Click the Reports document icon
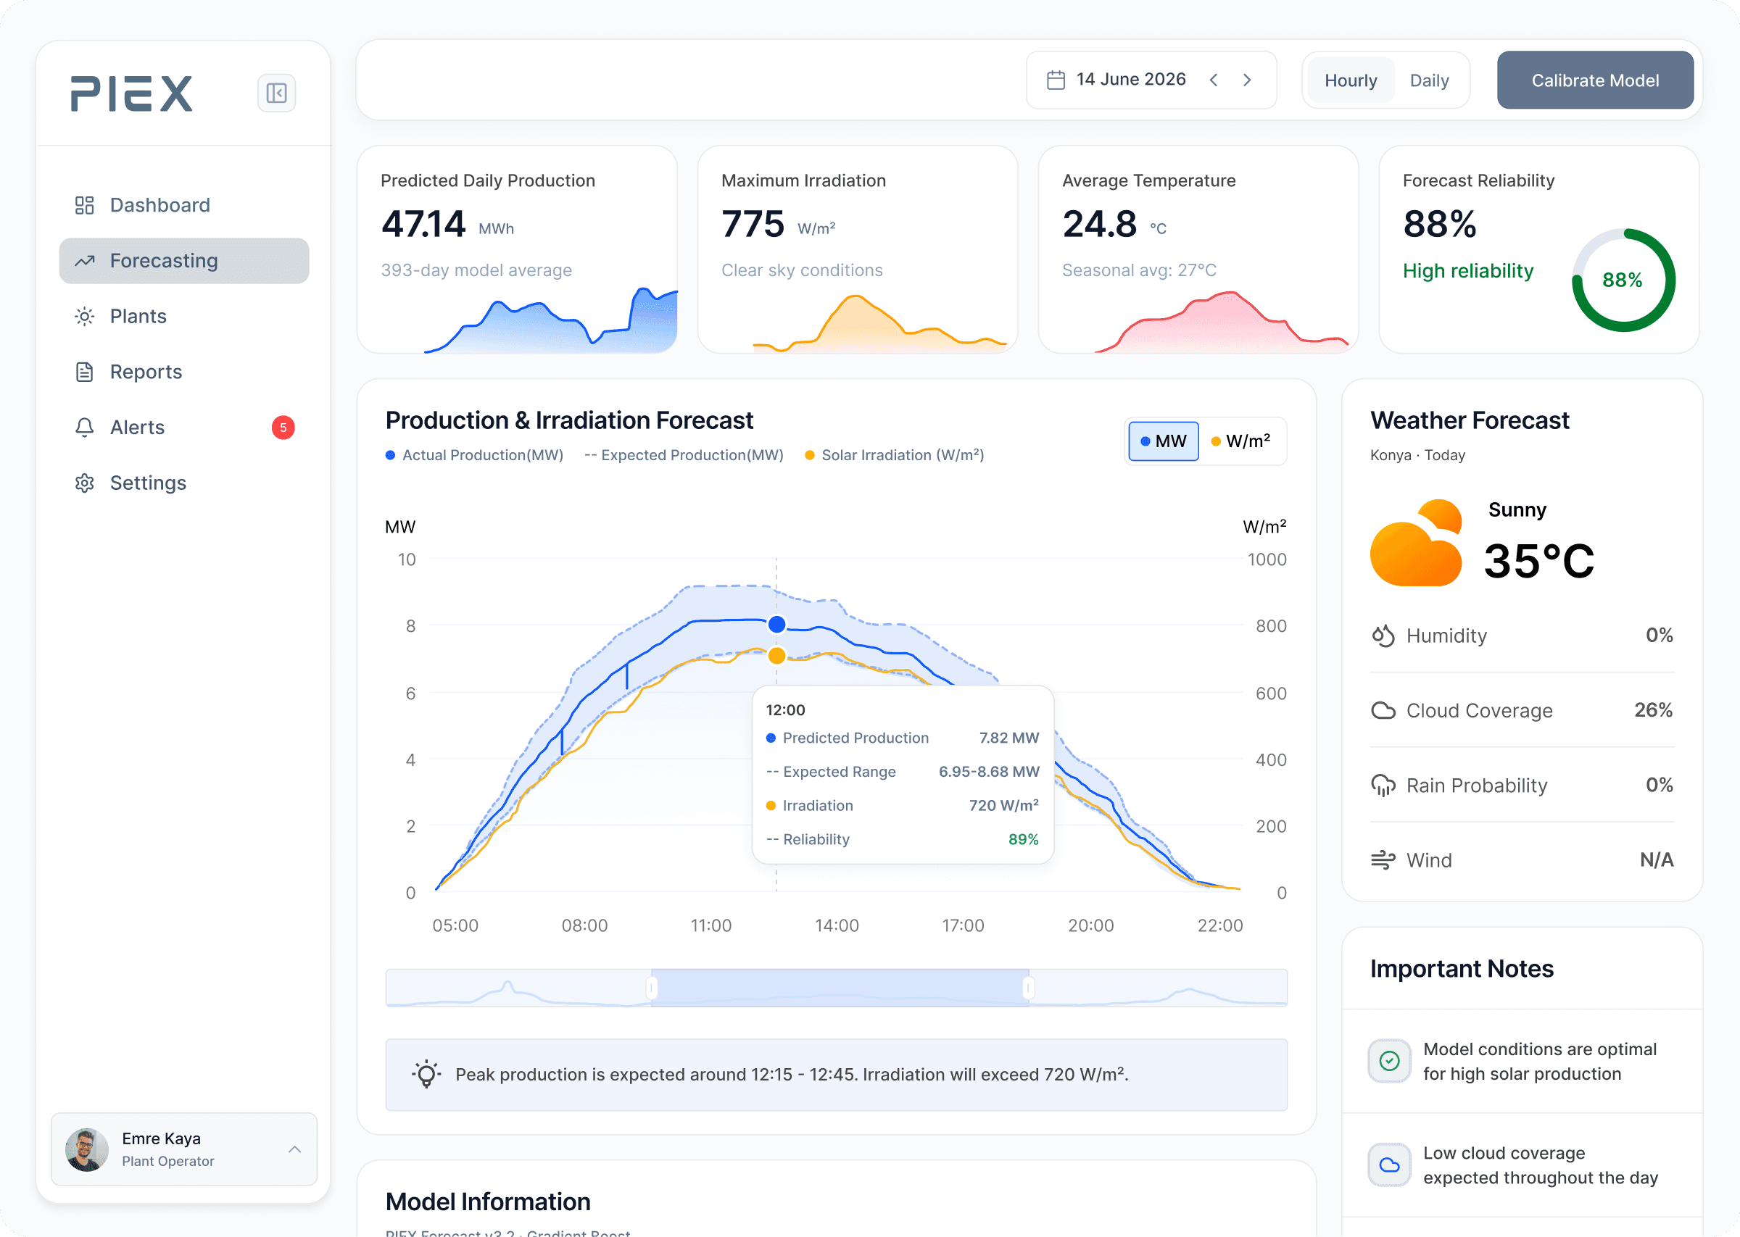1740x1237 pixels. (85, 372)
